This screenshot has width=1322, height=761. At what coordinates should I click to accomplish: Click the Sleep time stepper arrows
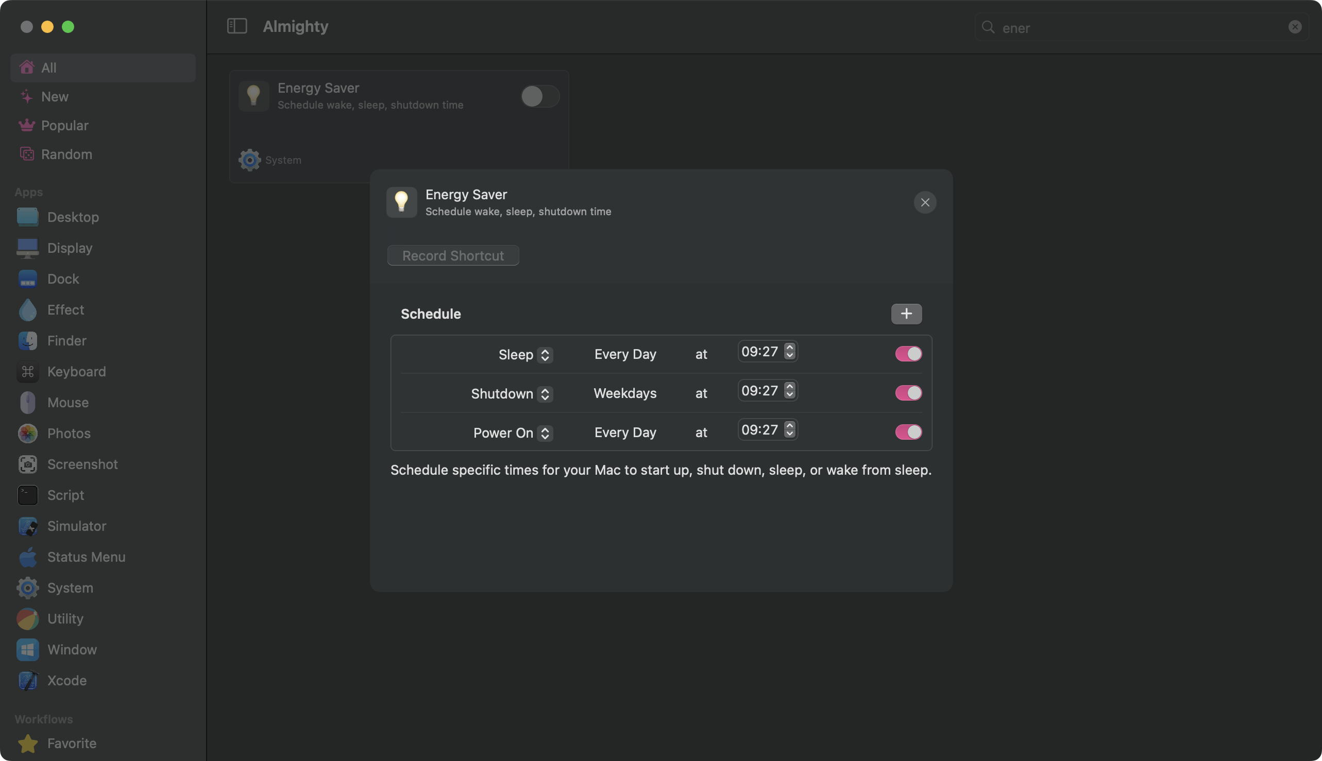coord(790,351)
